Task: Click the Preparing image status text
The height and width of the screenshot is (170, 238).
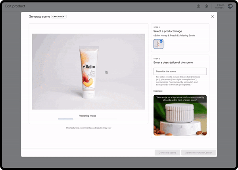Action: pos(87,116)
